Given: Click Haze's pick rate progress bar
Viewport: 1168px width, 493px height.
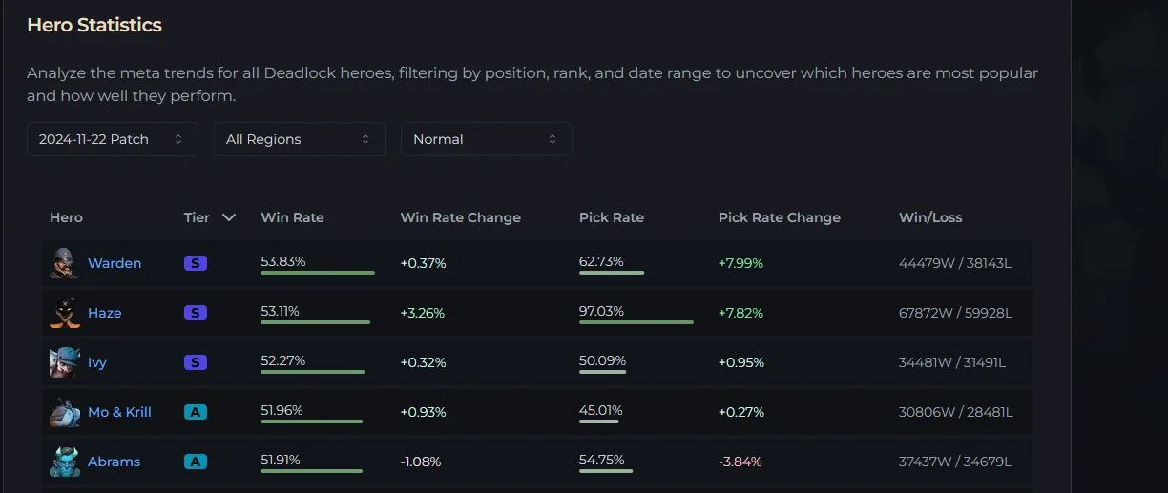Looking at the screenshot, I should [636, 322].
